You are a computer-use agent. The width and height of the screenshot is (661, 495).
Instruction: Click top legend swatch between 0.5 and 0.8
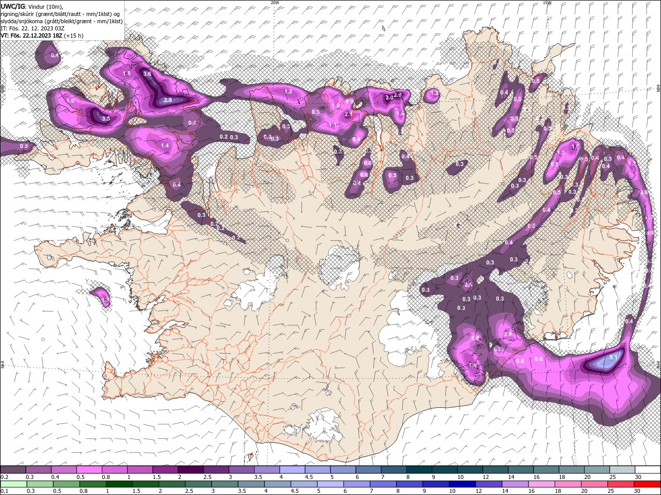click(89, 470)
